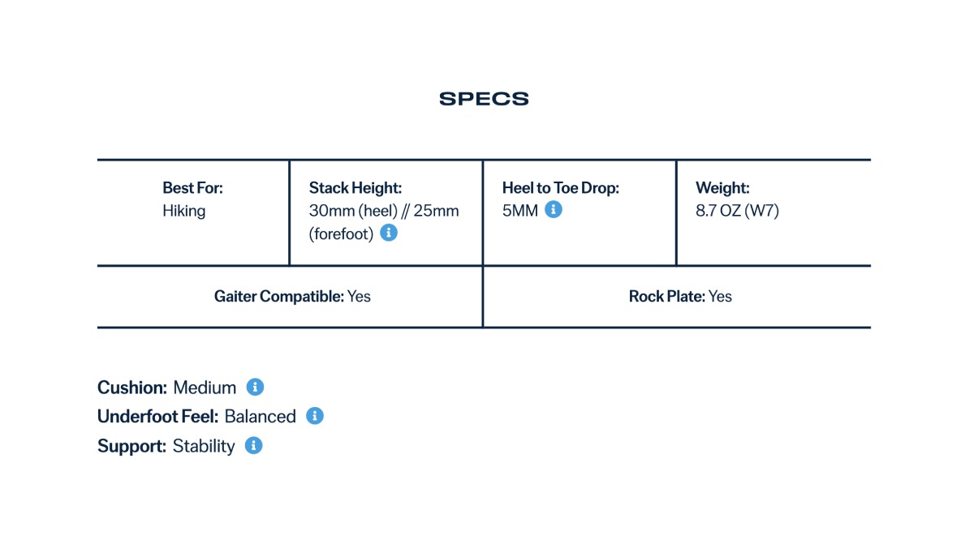Open the Underfoot Feel info icon
The image size is (974, 557).
click(315, 416)
